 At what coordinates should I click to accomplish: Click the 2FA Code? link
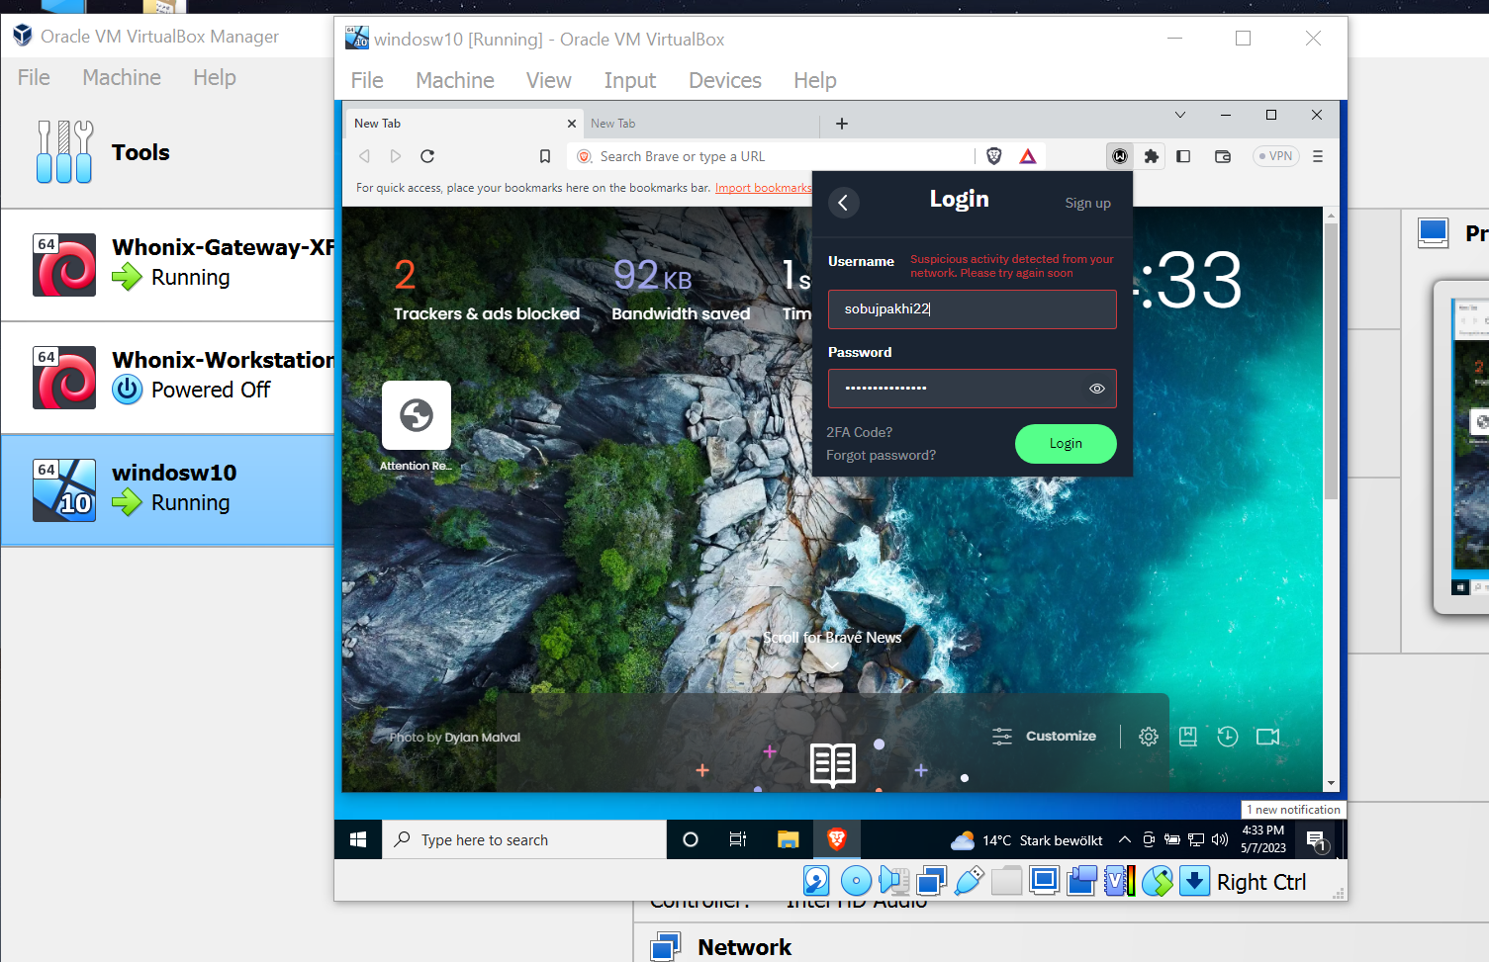pos(859,432)
